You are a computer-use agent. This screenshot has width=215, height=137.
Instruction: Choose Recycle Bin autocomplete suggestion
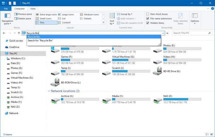[x=94, y=37]
